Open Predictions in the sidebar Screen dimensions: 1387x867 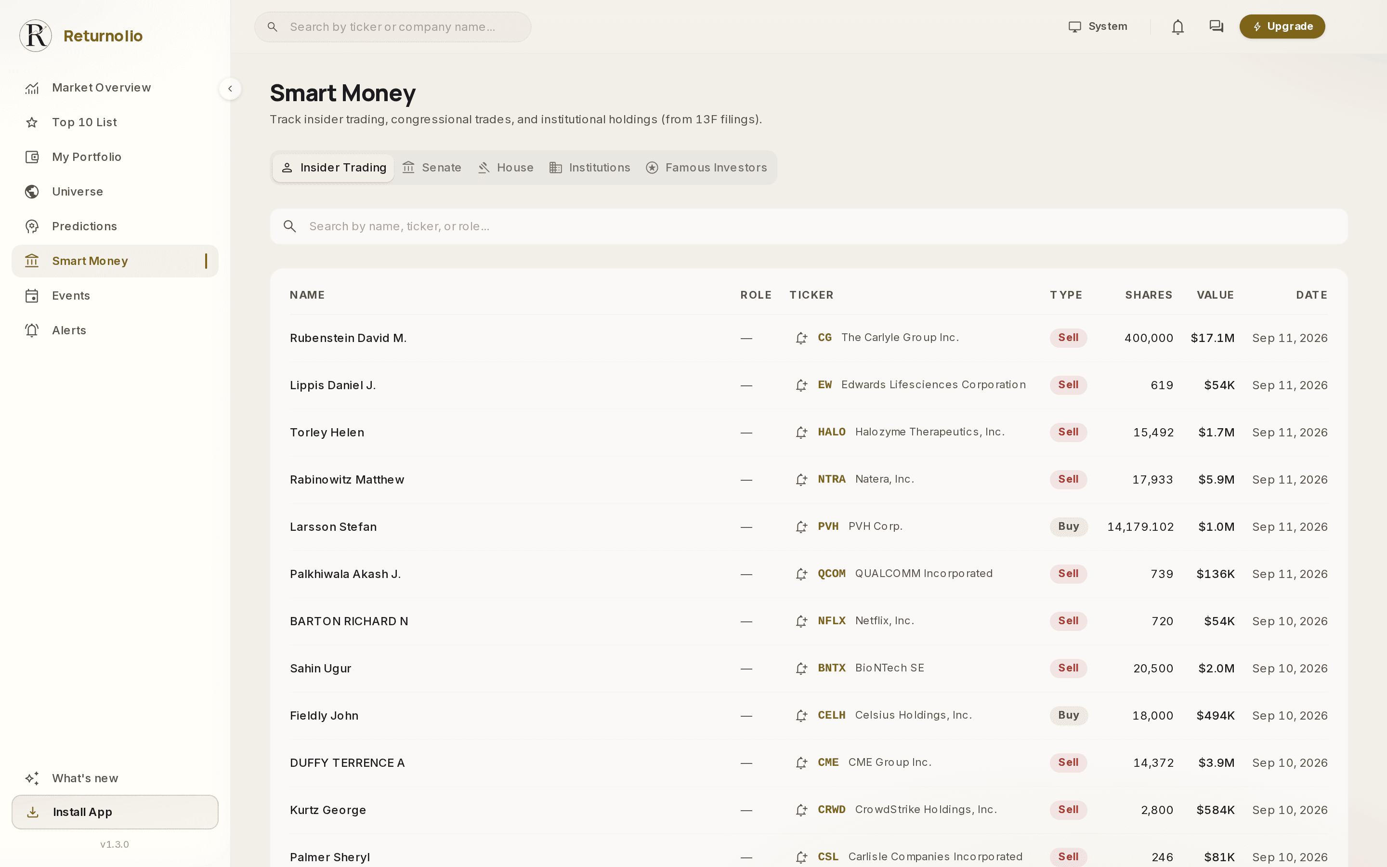[115, 226]
